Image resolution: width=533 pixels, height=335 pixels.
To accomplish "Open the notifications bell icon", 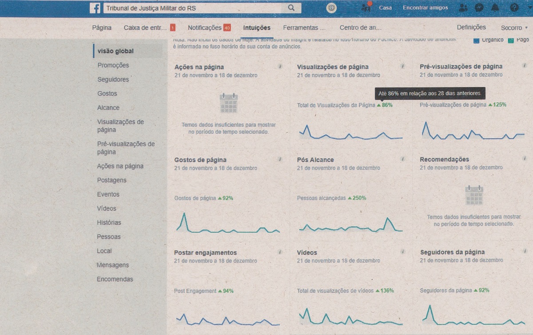I will pos(495,8).
